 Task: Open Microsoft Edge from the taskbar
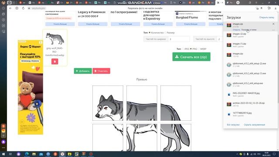(x=27, y=154)
